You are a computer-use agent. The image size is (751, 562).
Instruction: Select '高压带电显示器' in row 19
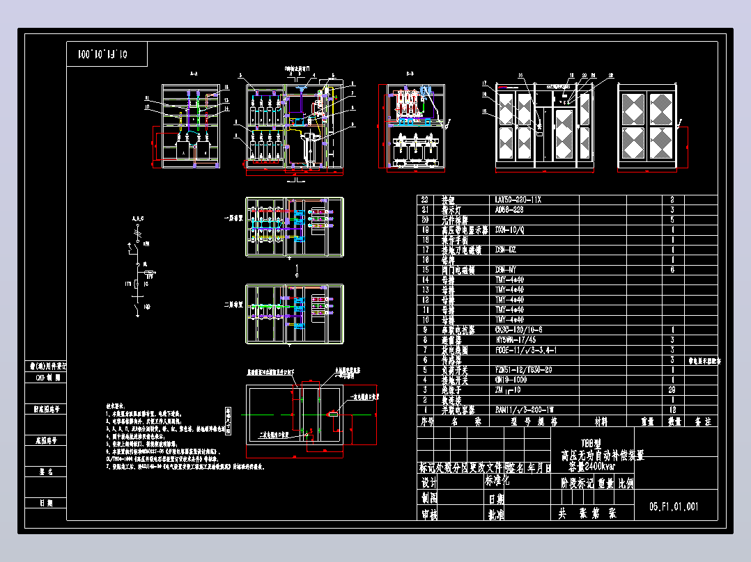[465, 230]
